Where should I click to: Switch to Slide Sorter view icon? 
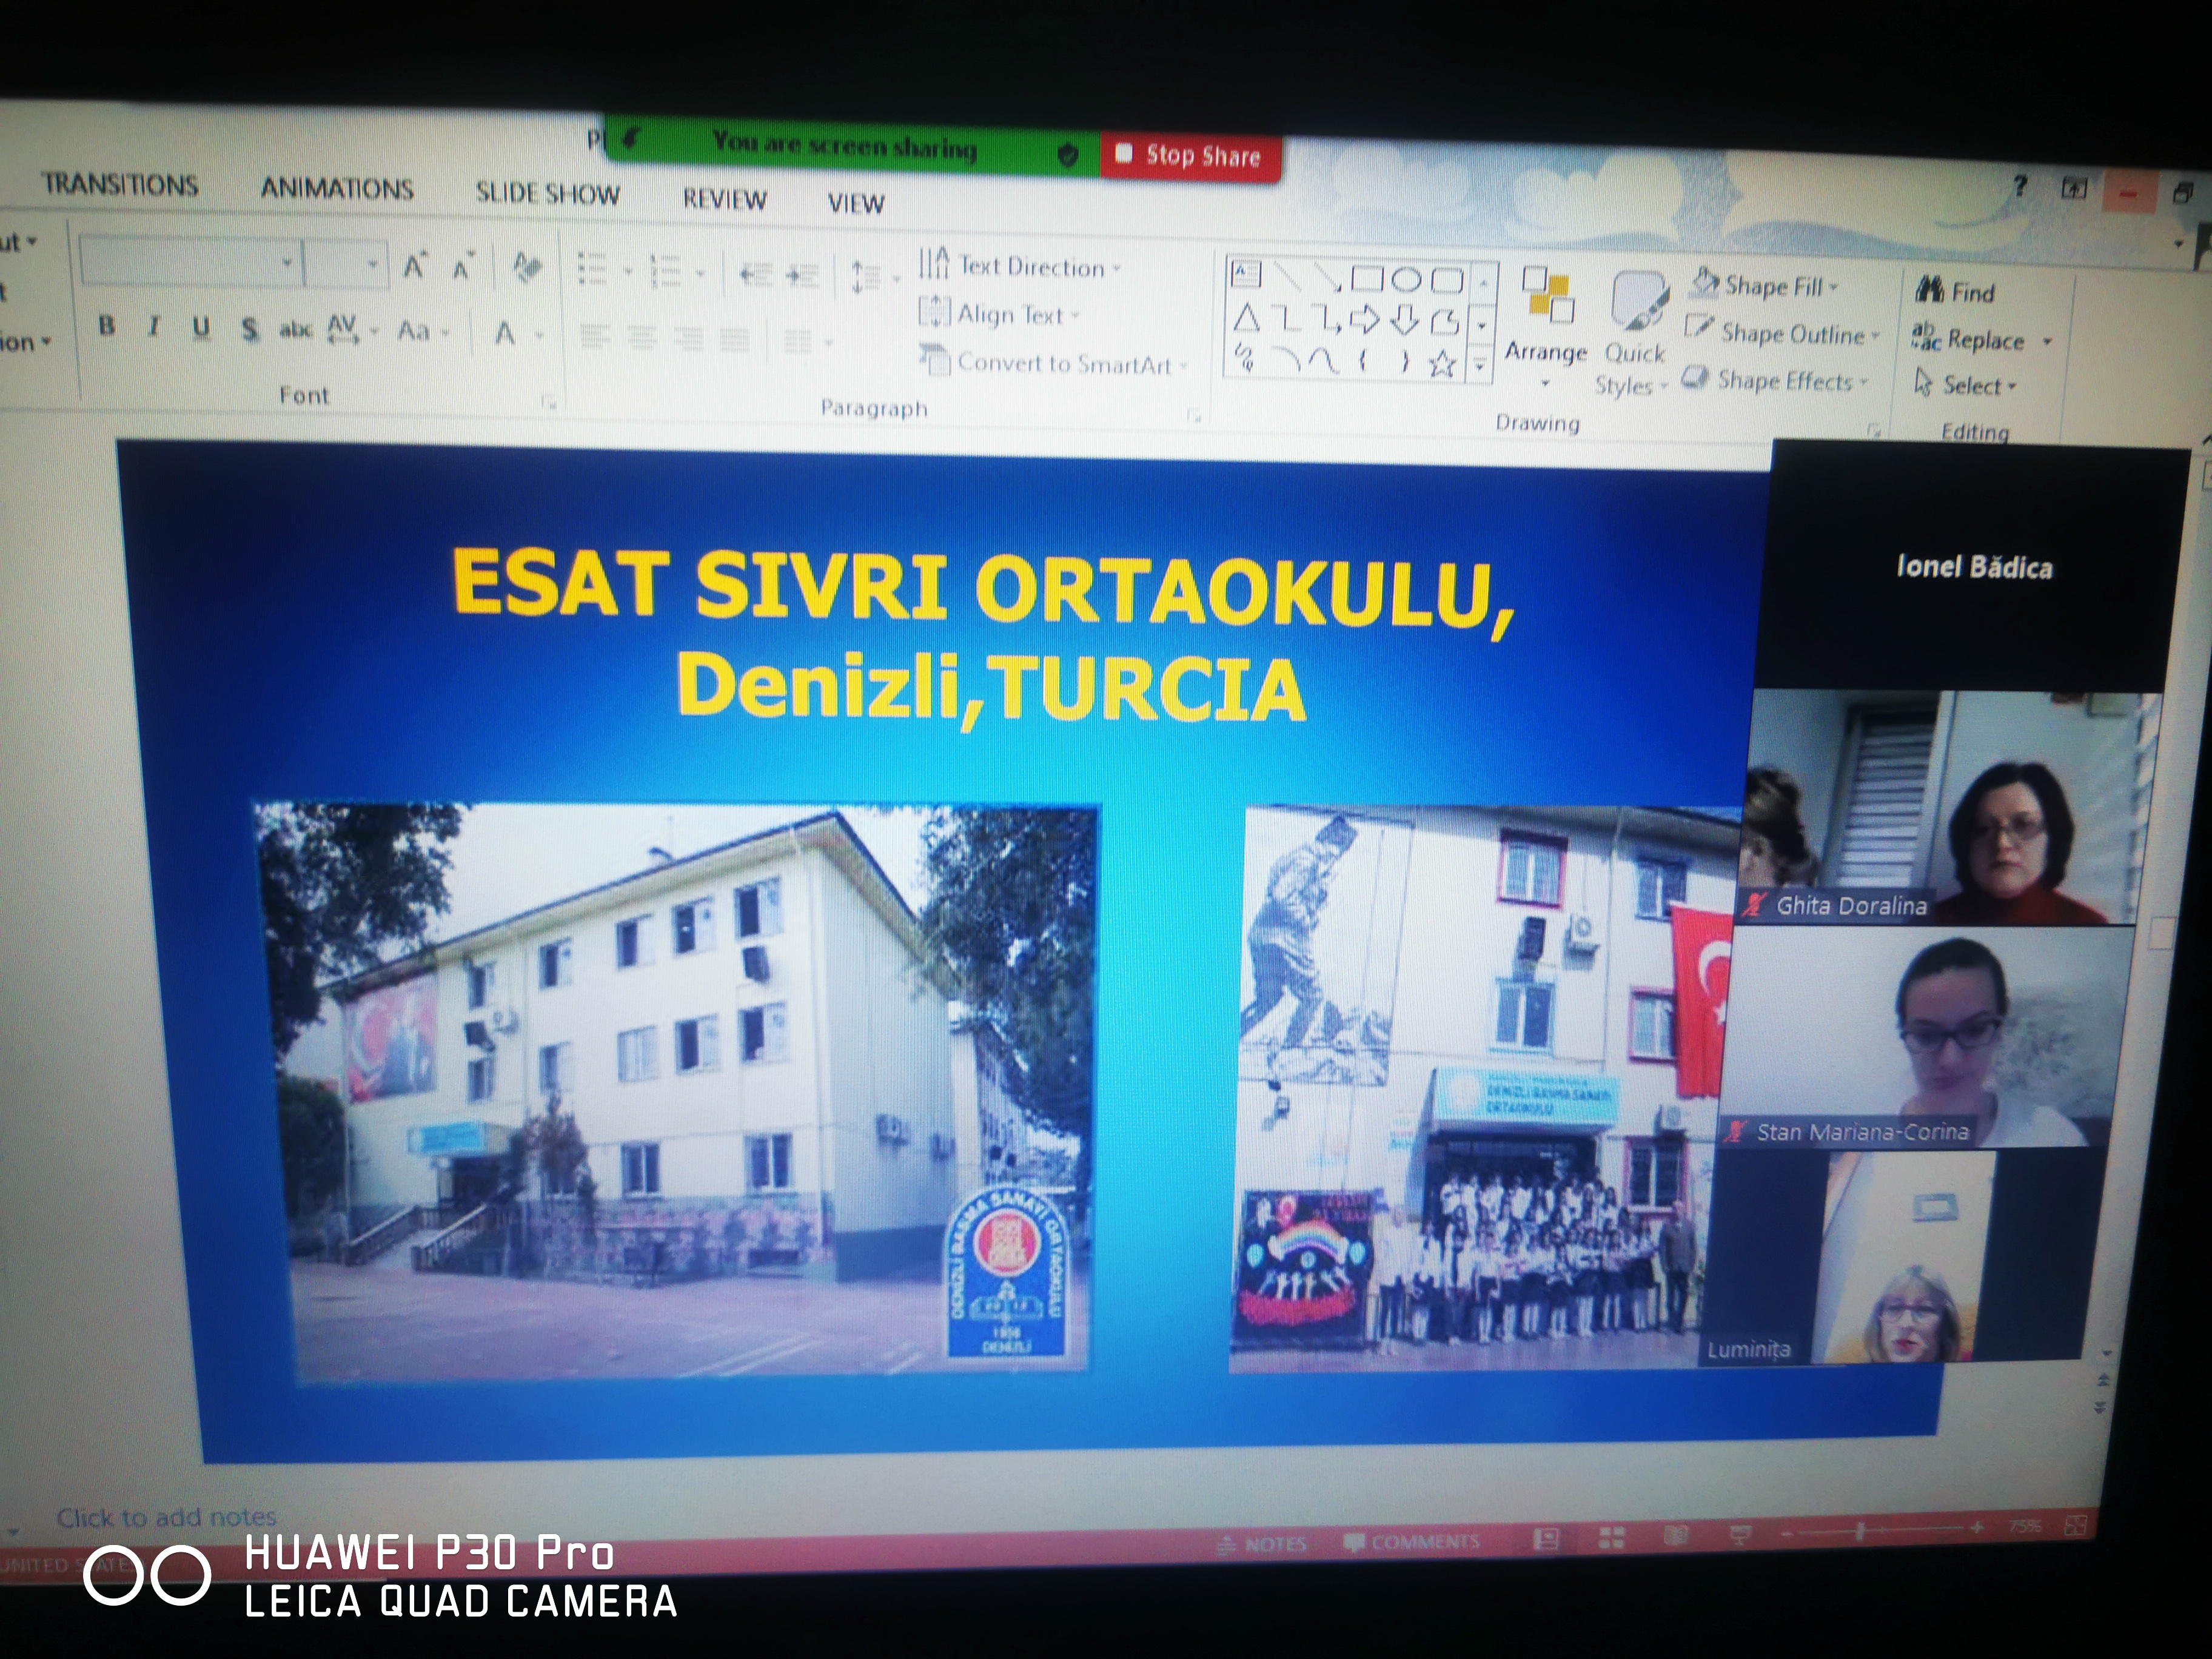pos(1611,1538)
